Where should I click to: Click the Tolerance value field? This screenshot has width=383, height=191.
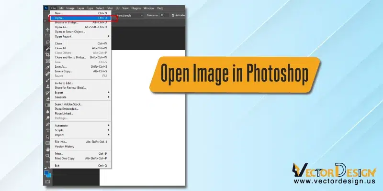164,15
